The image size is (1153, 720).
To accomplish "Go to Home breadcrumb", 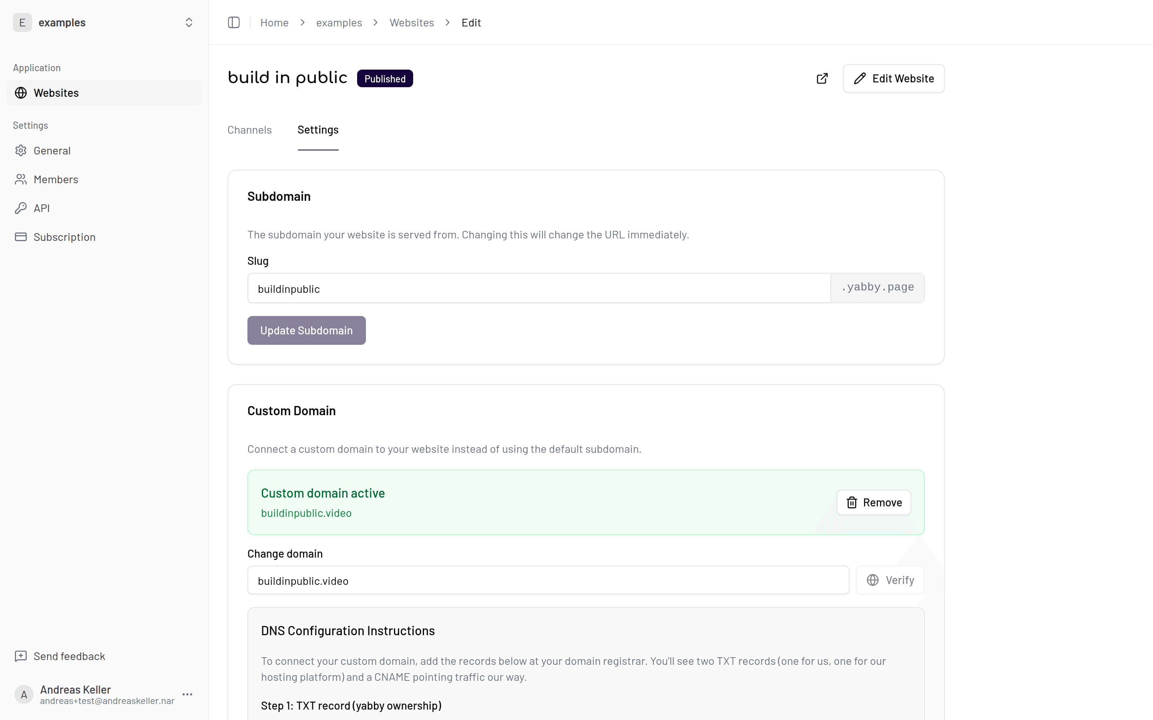I will pyautogui.click(x=274, y=22).
